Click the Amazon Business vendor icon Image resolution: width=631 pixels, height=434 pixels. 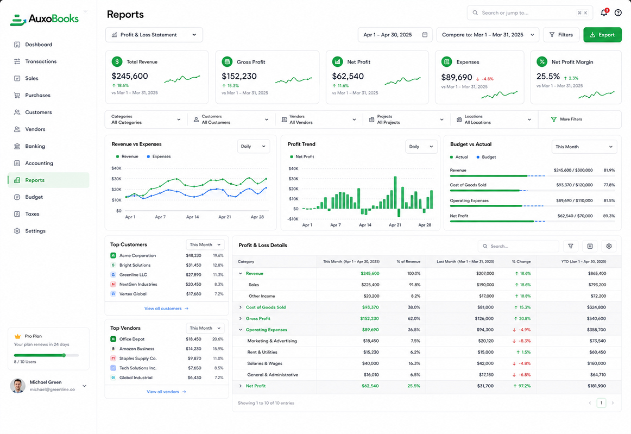tap(113, 349)
